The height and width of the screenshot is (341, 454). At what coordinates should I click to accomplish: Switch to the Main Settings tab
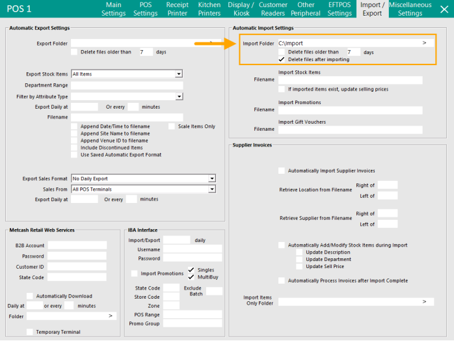click(114, 9)
